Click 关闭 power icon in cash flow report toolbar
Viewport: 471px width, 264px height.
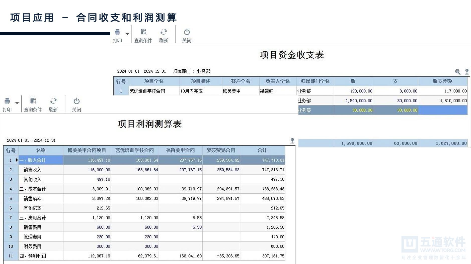click(x=187, y=32)
